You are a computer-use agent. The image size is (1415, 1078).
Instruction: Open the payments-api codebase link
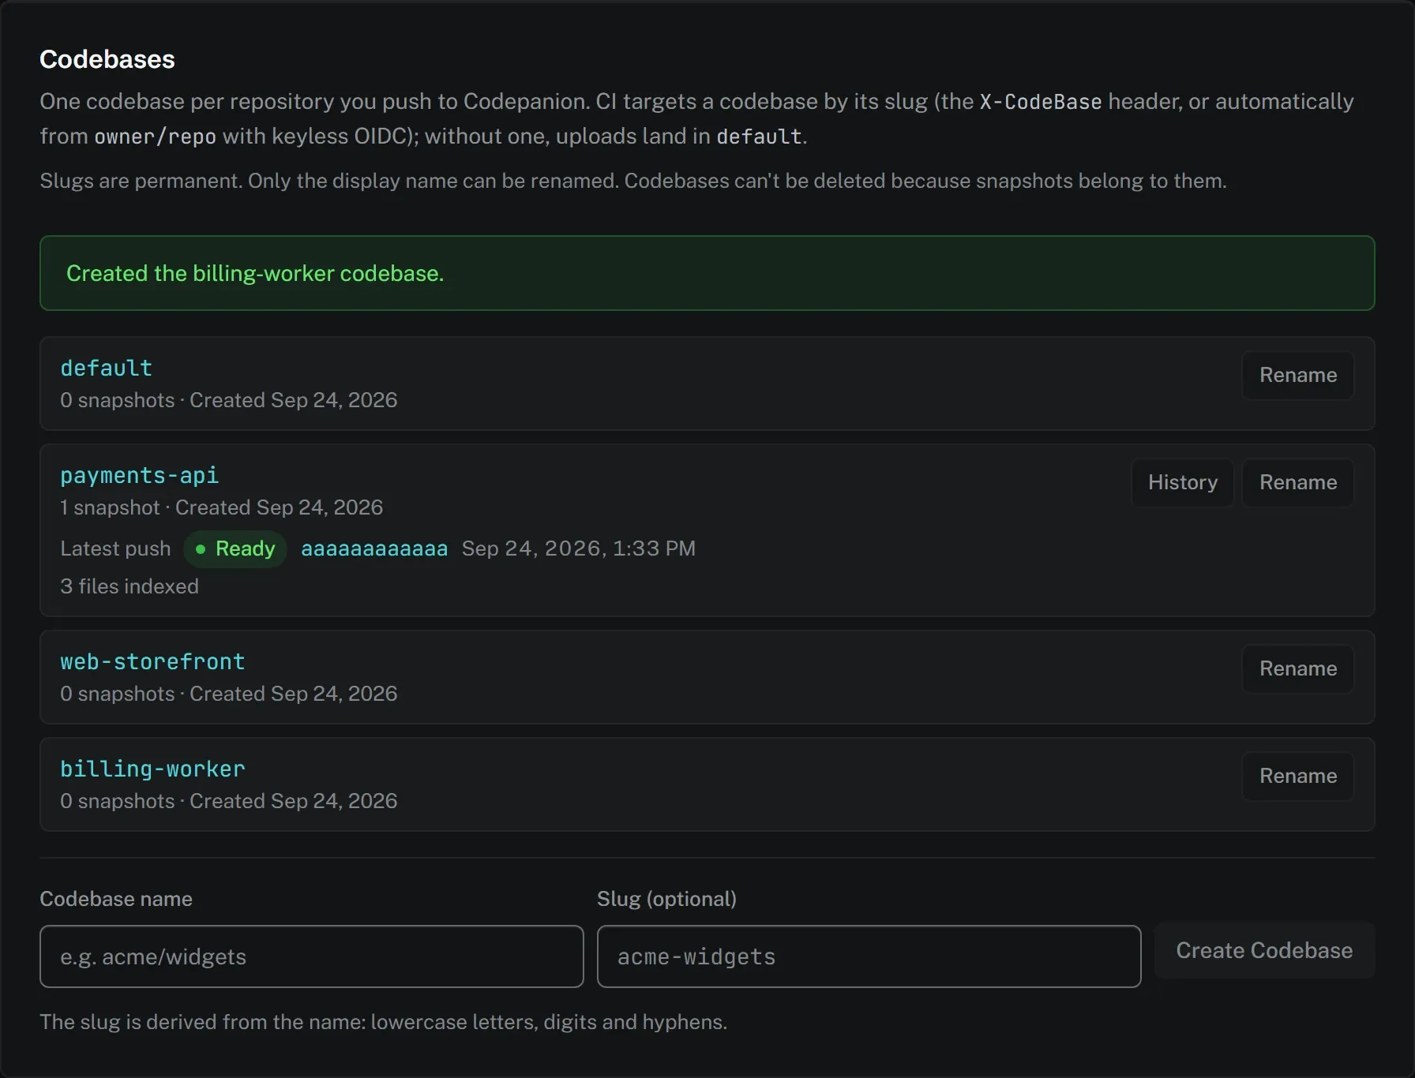tap(139, 476)
